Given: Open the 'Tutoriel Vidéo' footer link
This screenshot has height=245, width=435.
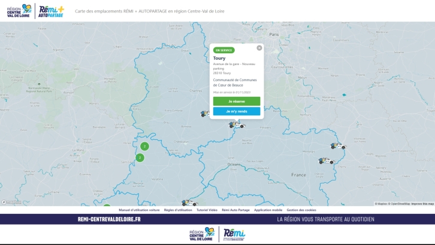Looking at the screenshot, I should coord(207,210).
